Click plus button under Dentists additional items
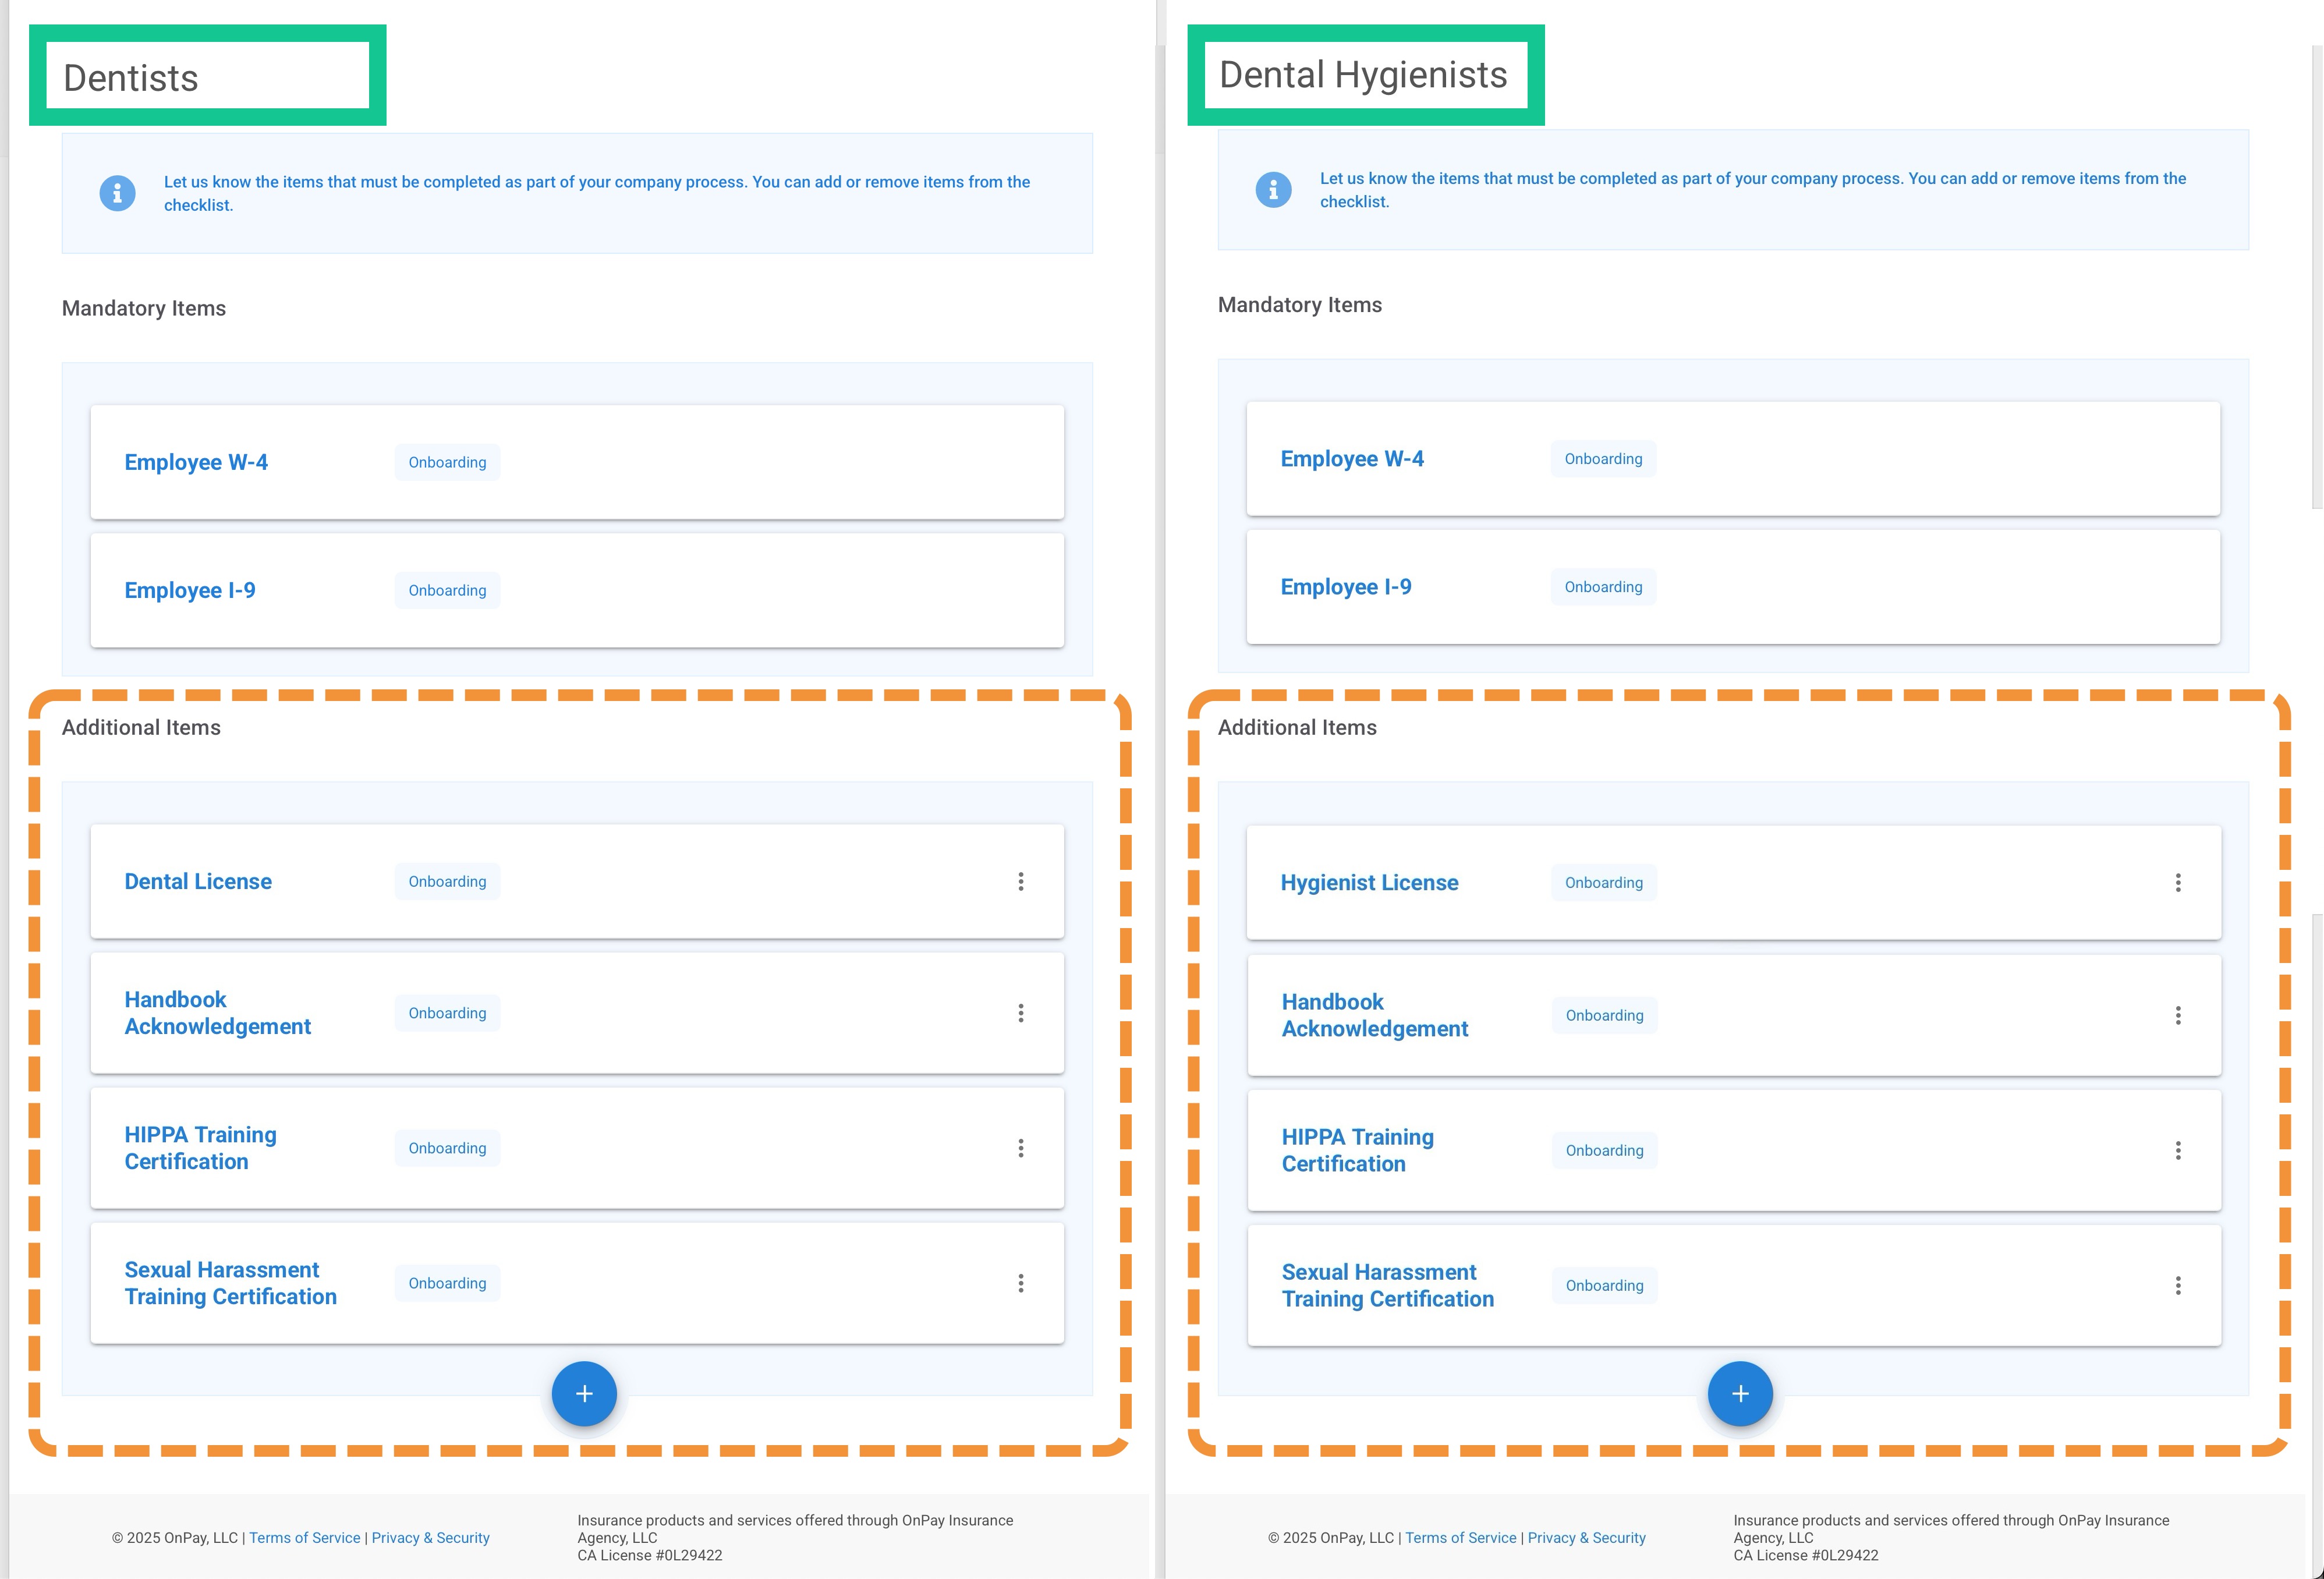This screenshot has width=2324, height=1579. [584, 1393]
